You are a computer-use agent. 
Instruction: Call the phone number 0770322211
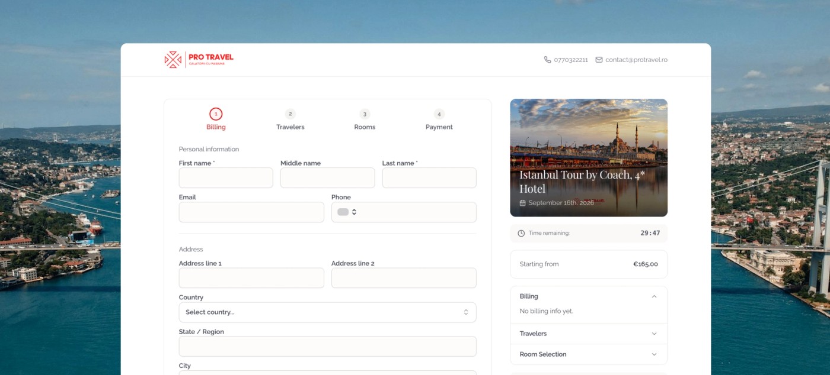pos(571,60)
